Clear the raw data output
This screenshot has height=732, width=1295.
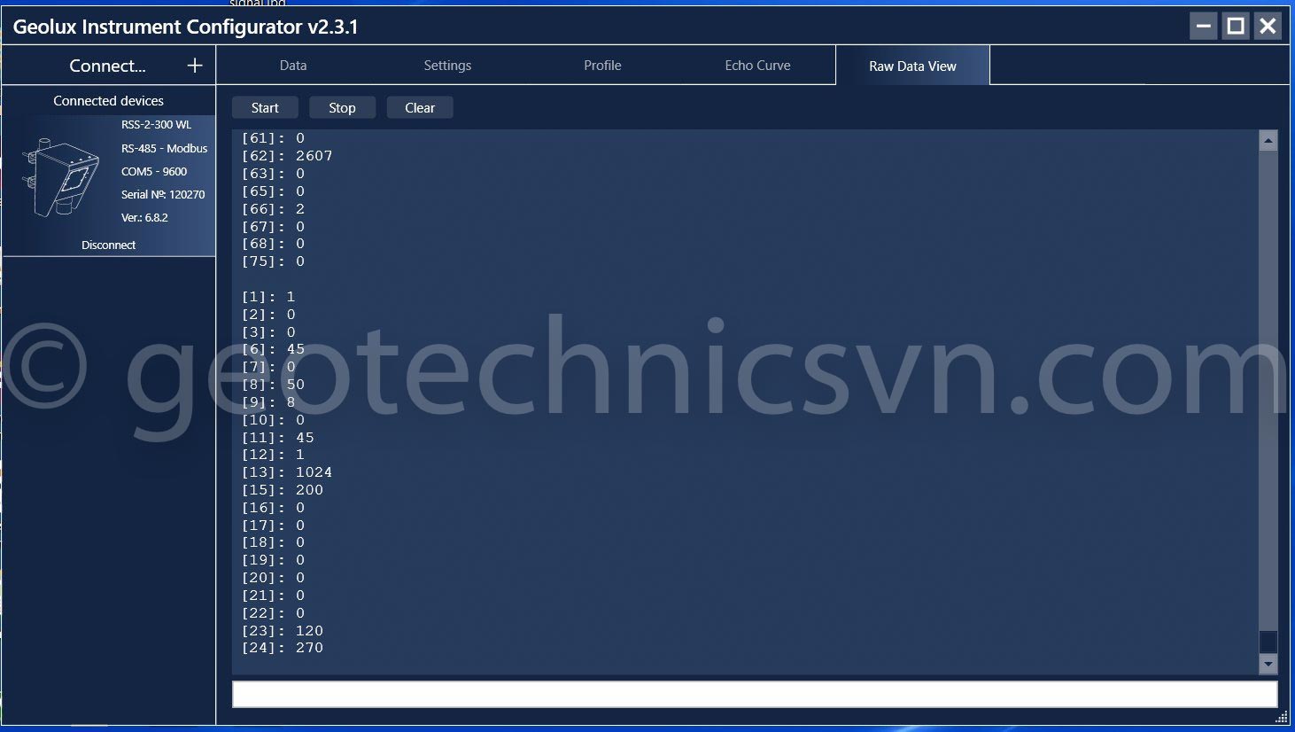pos(420,108)
